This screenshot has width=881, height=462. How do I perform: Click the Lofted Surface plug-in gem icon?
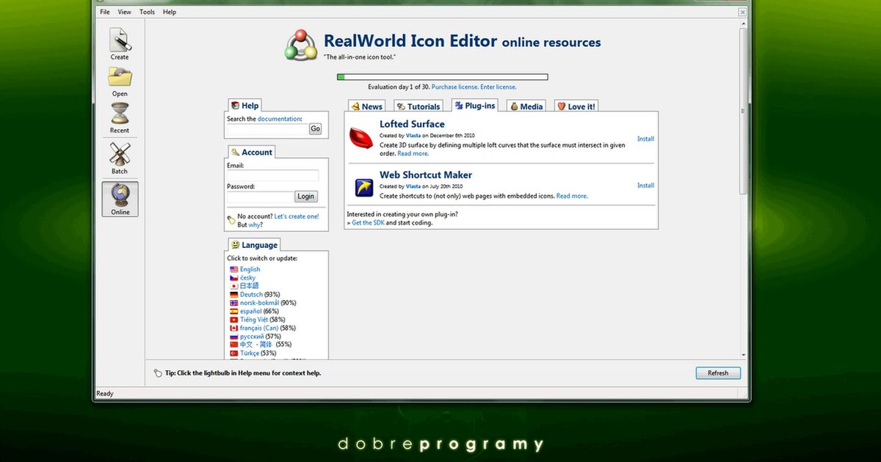pos(360,136)
